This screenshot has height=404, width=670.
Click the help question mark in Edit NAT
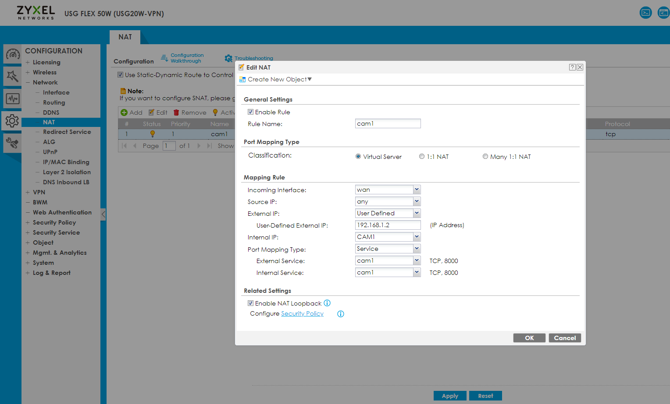572,67
